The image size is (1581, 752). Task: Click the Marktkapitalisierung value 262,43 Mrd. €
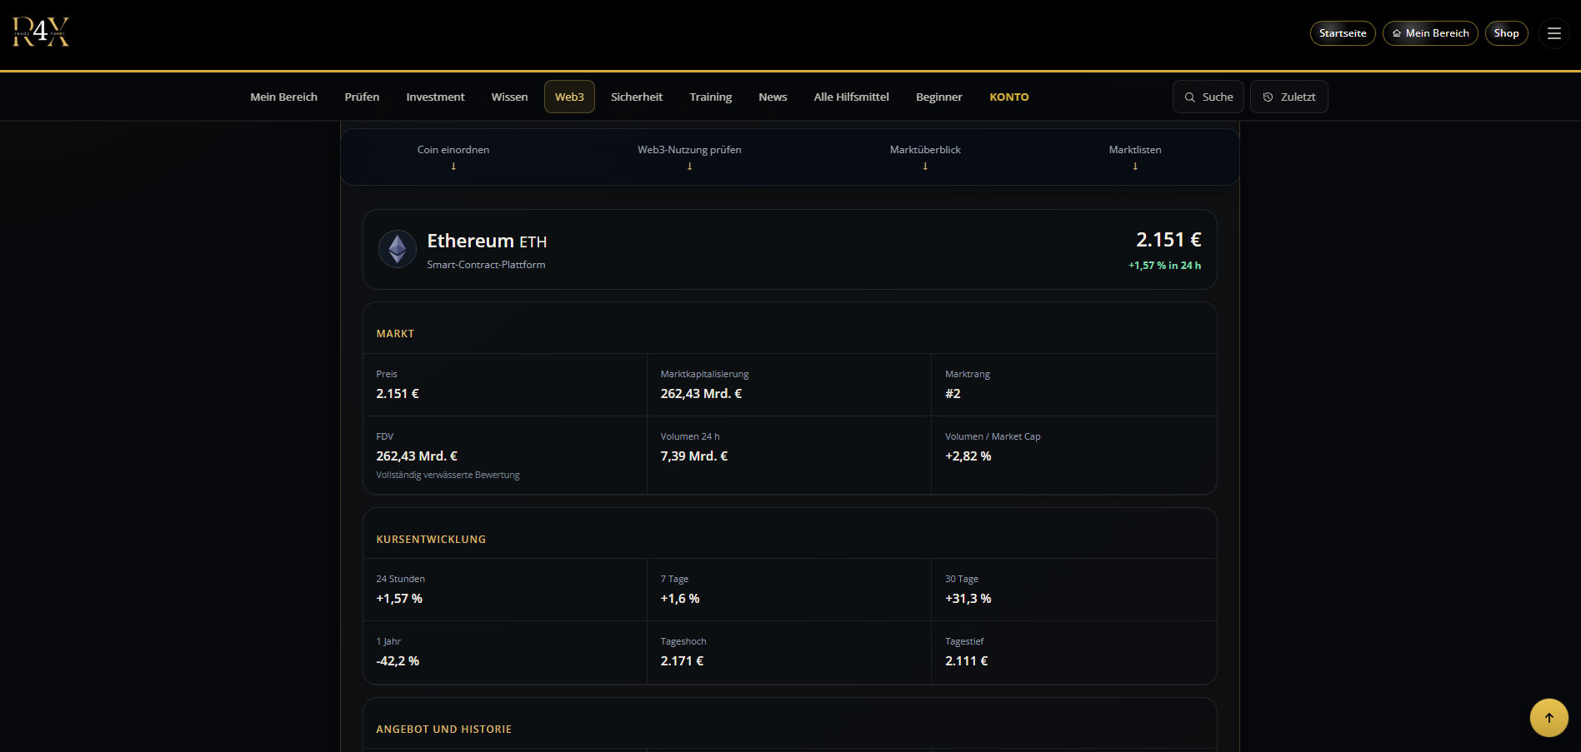click(x=701, y=394)
